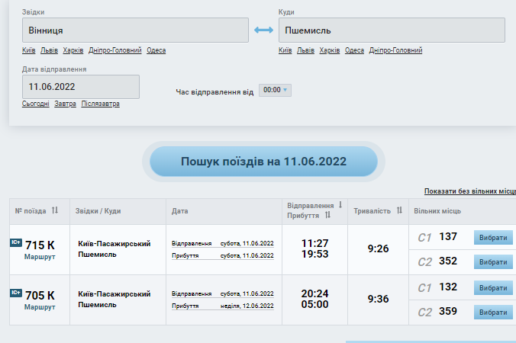The image size is (516, 343).
Task: Sort trains by duration arrows
Action: click(397, 210)
